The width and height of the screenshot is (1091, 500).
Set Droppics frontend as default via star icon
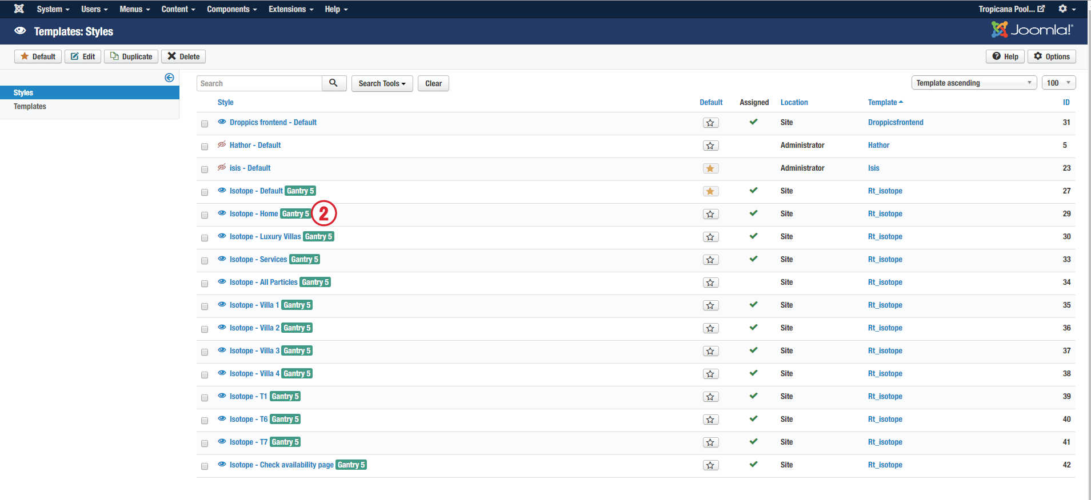[710, 123]
